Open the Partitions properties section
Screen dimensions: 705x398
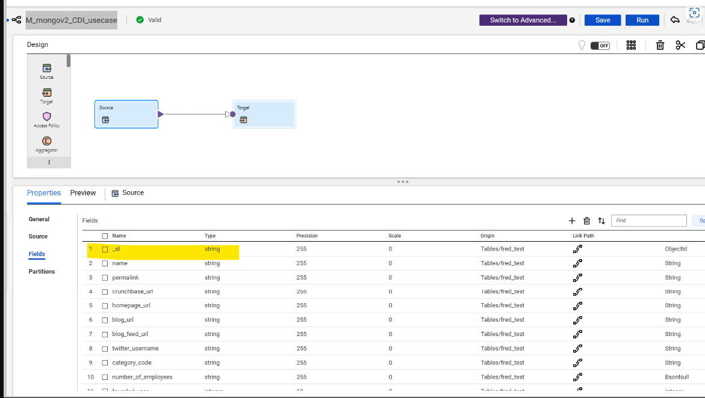pyautogui.click(x=42, y=271)
